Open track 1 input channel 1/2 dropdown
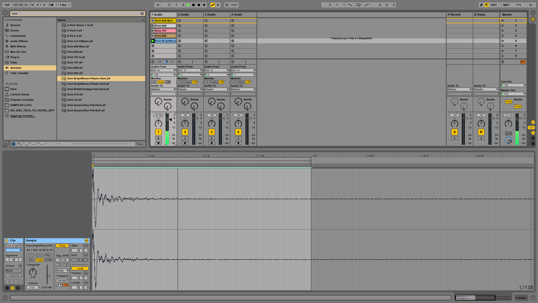This screenshot has height=303, width=538. [163, 75]
